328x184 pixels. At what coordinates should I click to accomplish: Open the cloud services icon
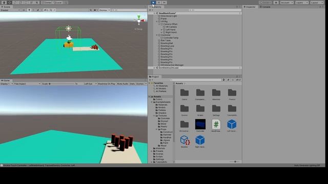pyautogui.click(x=276, y=3)
